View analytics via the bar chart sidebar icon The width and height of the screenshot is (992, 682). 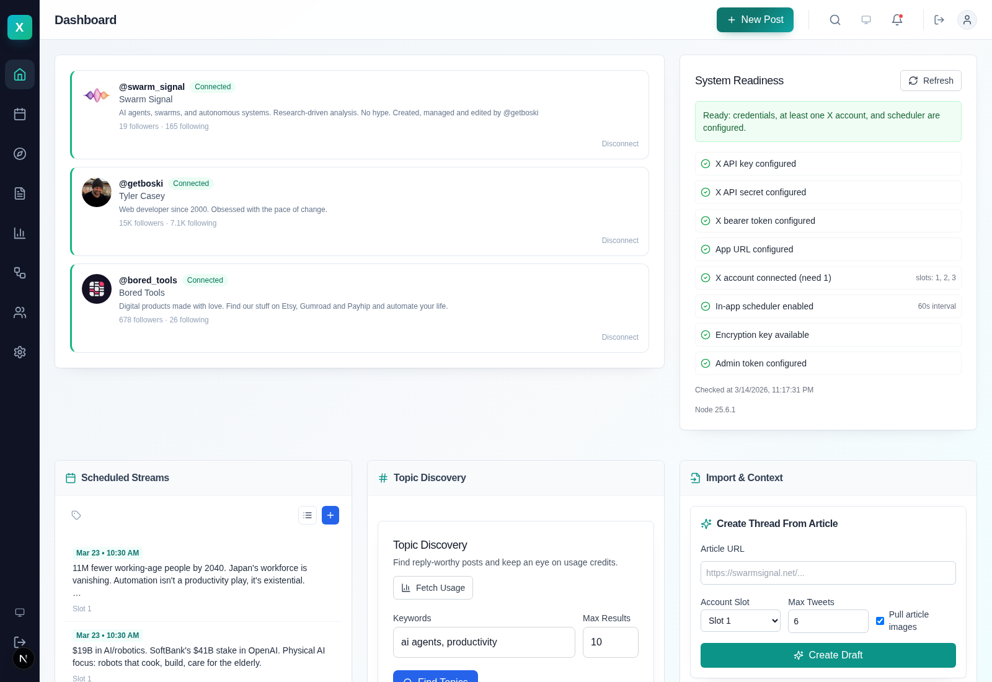20,233
